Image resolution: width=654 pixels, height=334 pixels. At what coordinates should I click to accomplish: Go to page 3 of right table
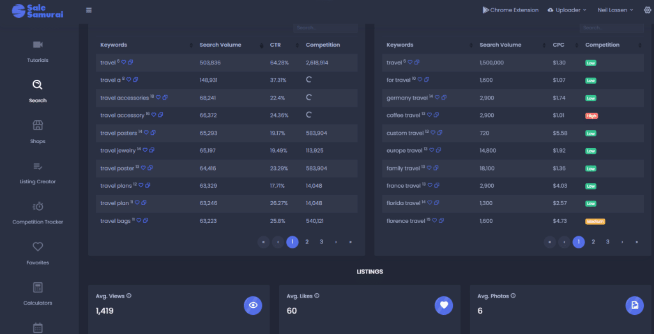(x=607, y=242)
